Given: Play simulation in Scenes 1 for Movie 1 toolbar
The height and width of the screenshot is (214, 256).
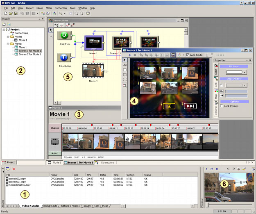Looking at the screenshot, I should 130,55.
